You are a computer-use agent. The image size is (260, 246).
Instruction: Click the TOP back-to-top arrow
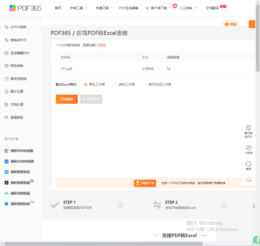248,177
